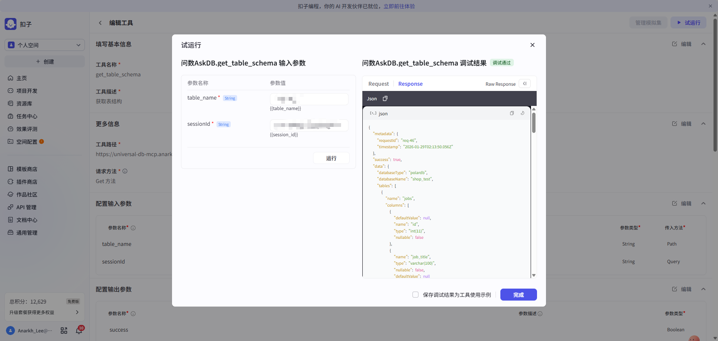Image resolution: width=718 pixels, height=341 pixels.
Task: Click the 完成 button
Action: click(x=518, y=295)
